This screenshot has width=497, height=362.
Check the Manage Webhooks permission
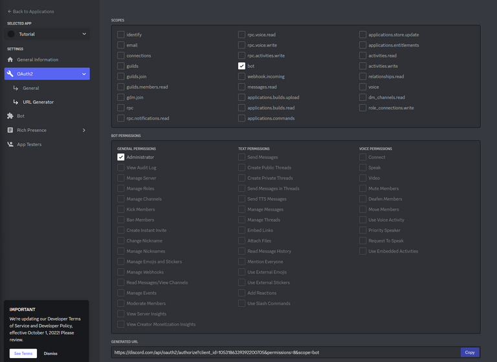pos(121,272)
